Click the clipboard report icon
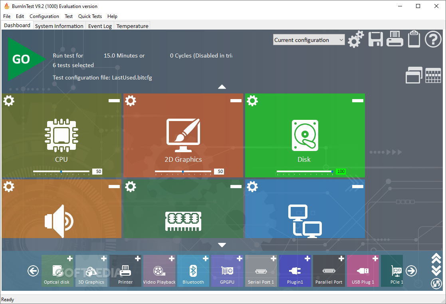 click(x=414, y=39)
